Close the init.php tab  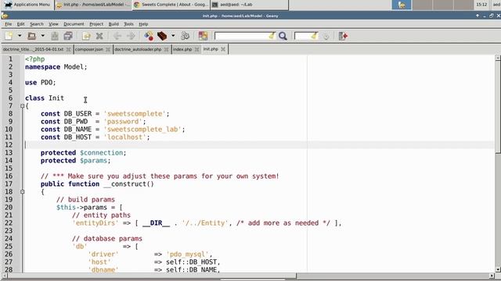[223, 49]
